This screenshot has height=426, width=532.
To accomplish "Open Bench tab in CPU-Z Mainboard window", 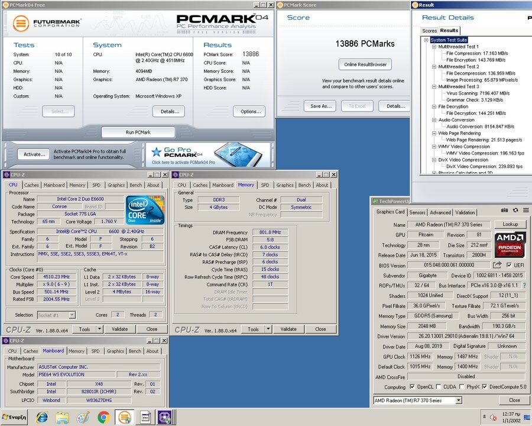I will (135, 351).
